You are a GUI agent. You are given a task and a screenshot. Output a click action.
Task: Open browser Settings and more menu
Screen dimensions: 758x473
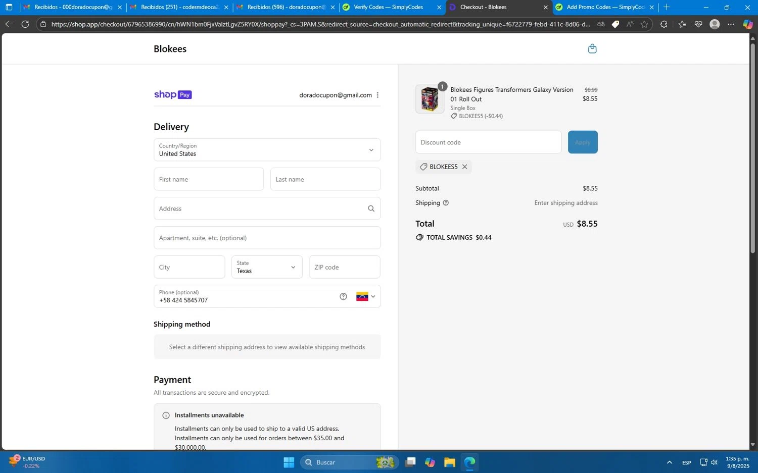coord(731,24)
